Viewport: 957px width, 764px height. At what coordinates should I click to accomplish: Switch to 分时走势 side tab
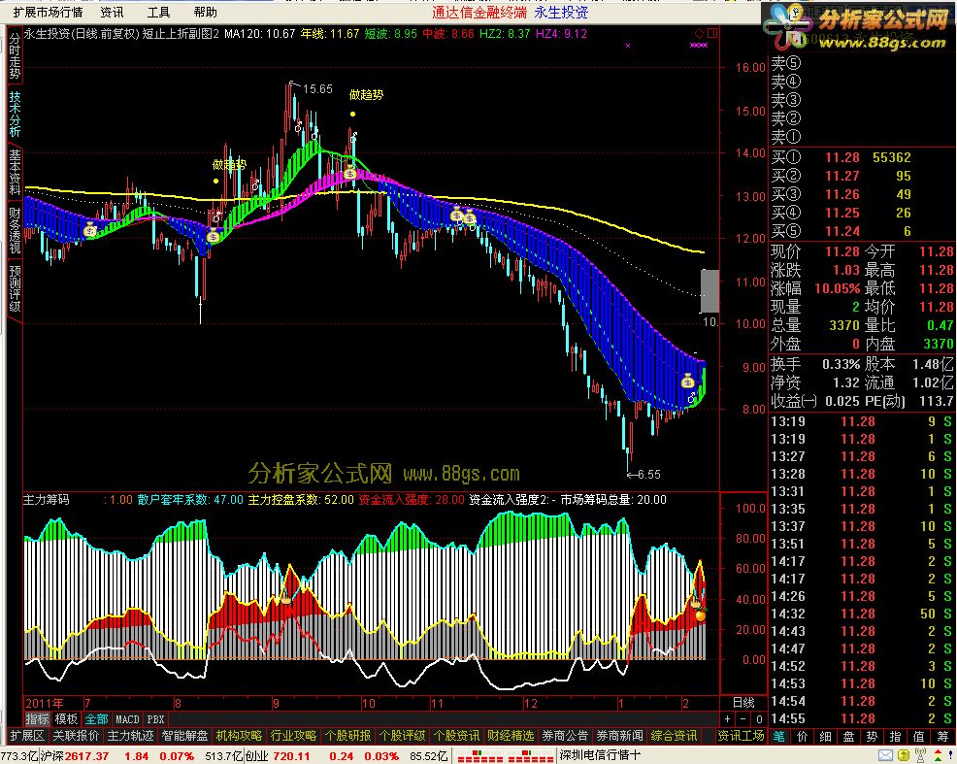click(15, 56)
